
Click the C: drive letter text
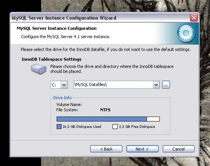pyautogui.click(x=54, y=85)
